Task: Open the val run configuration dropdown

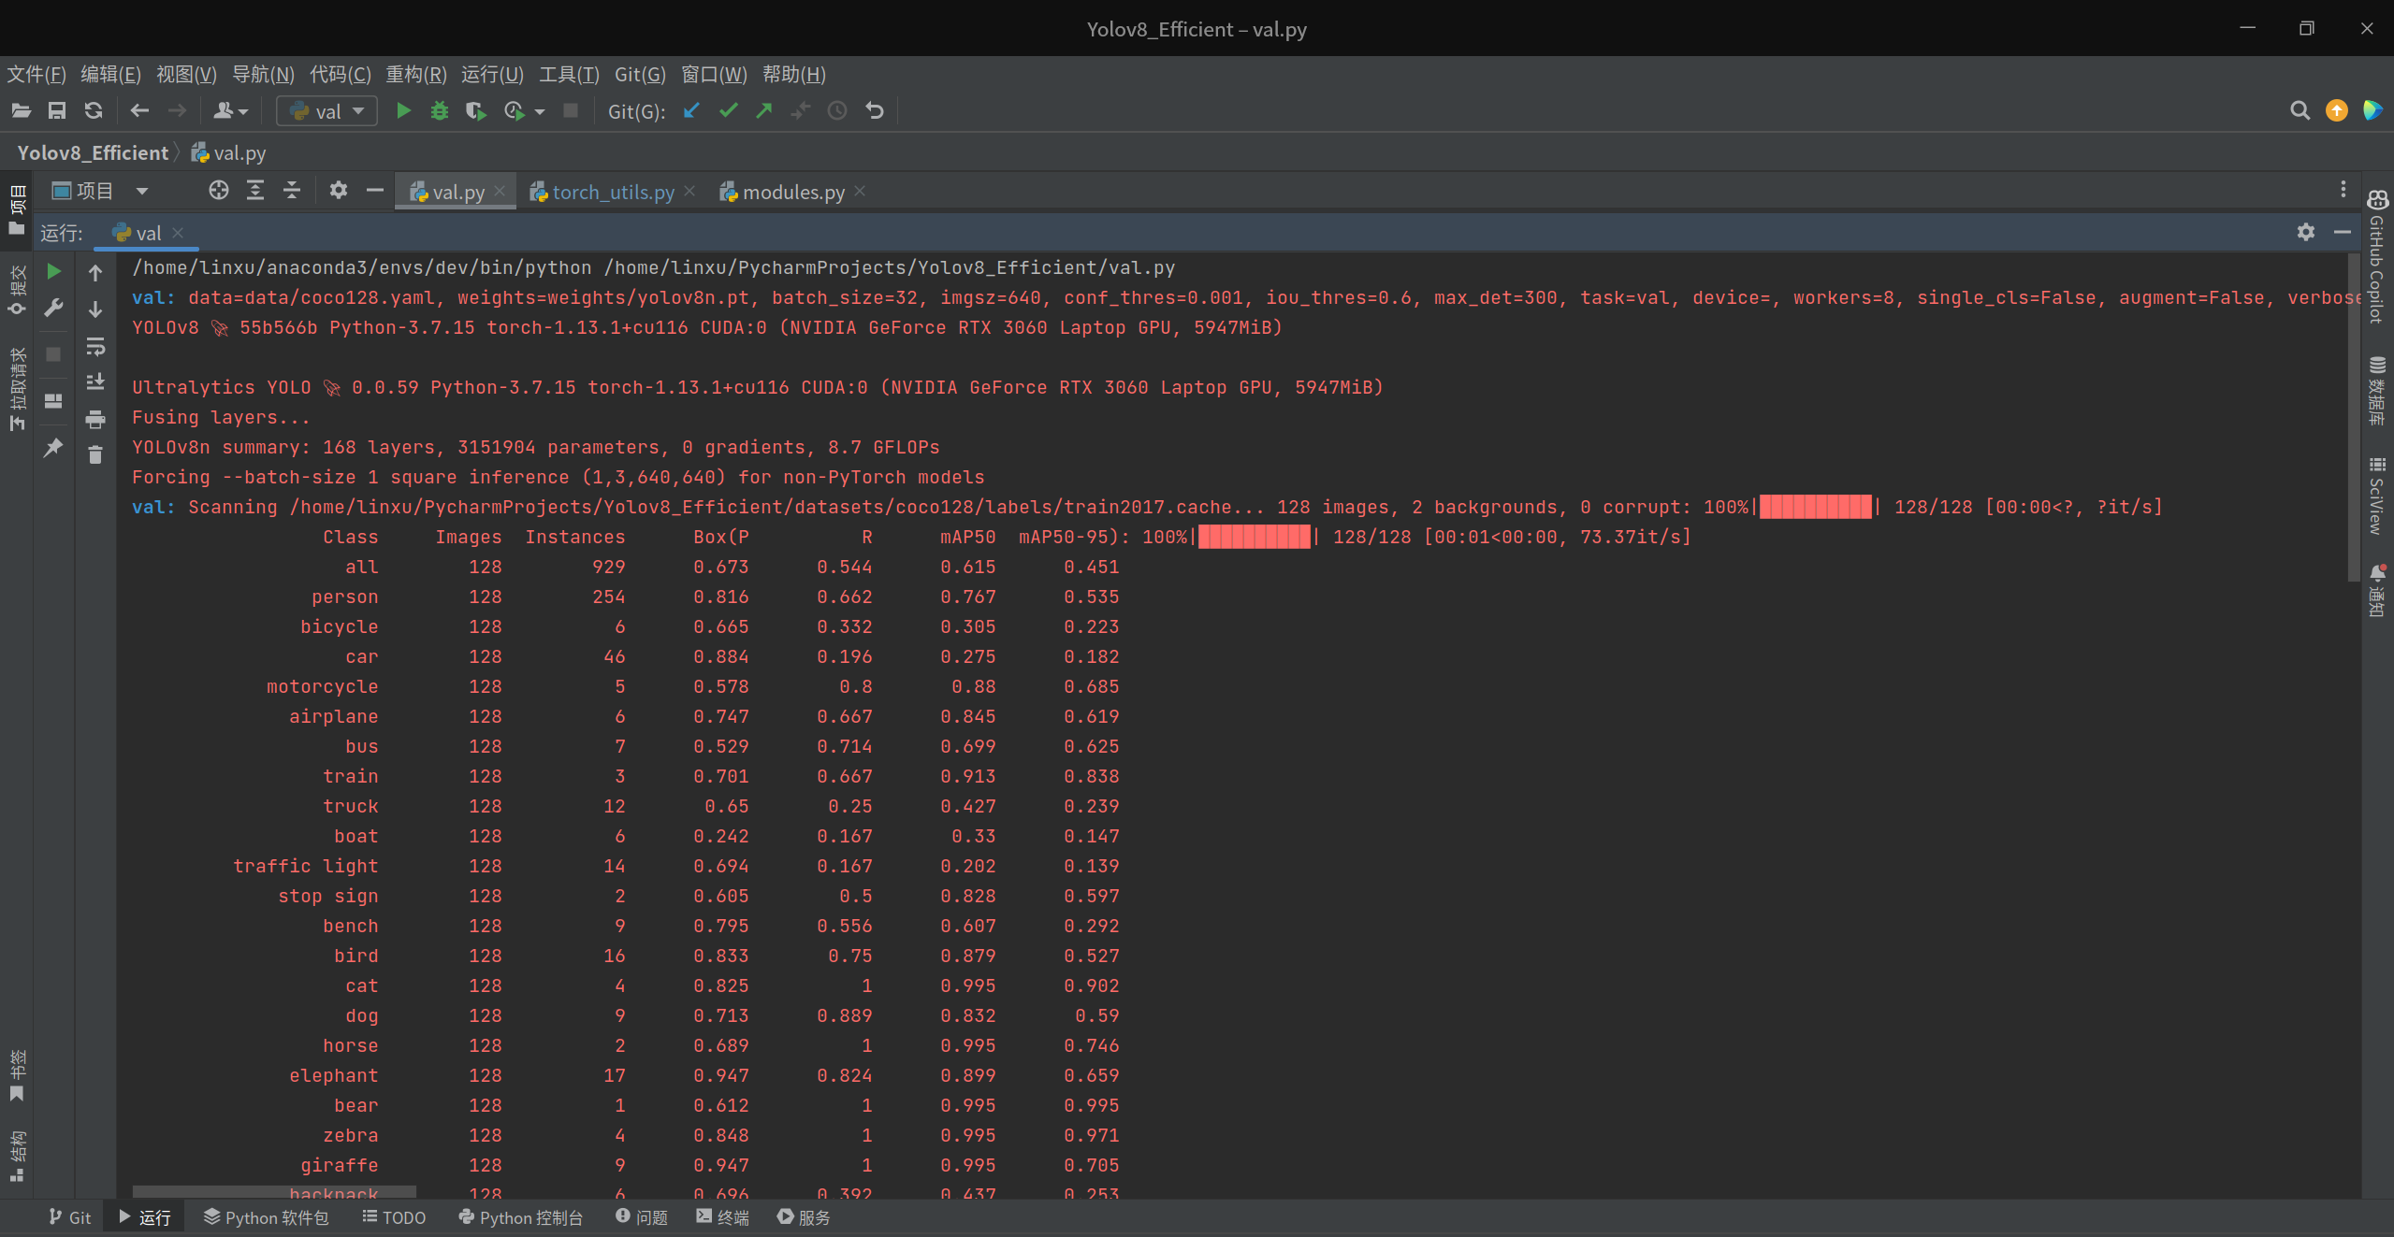Action: [x=327, y=111]
